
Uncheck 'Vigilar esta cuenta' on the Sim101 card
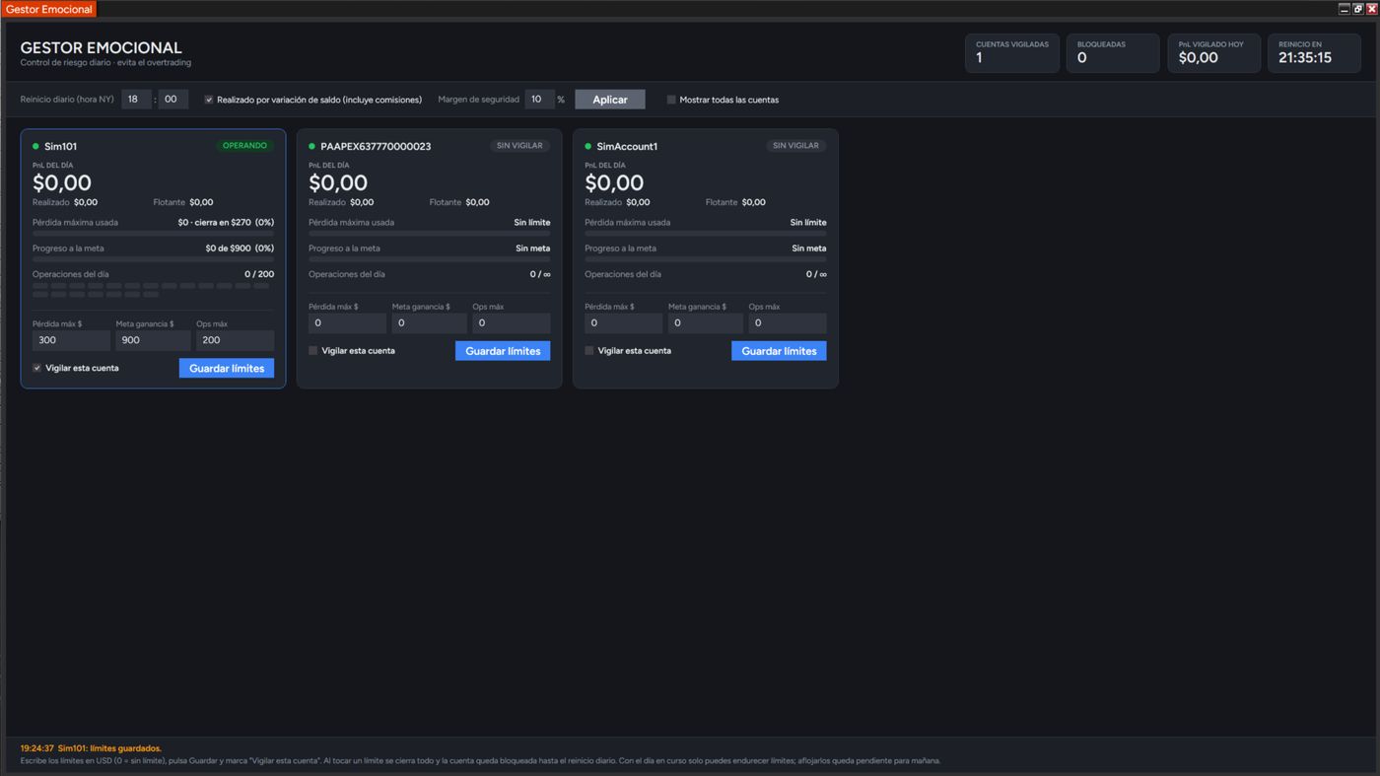point(37,368)
